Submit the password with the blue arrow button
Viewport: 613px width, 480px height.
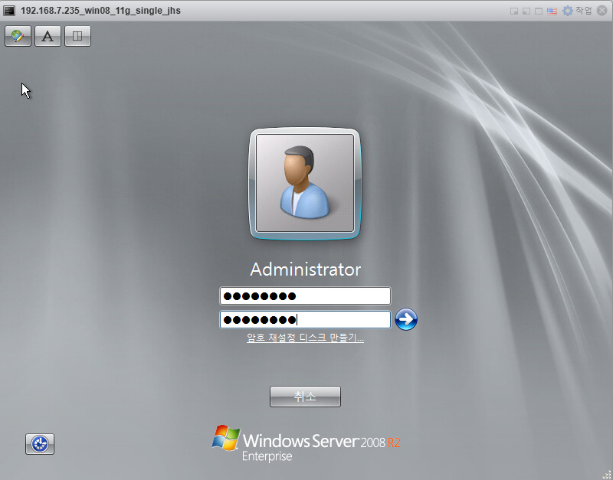point(406,319)
